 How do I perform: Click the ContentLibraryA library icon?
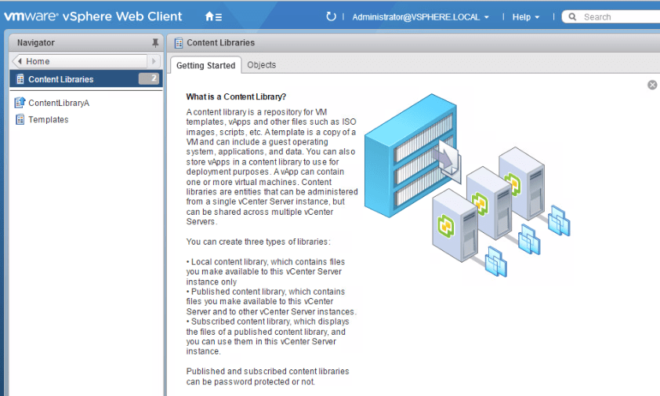tap(20, 103)
